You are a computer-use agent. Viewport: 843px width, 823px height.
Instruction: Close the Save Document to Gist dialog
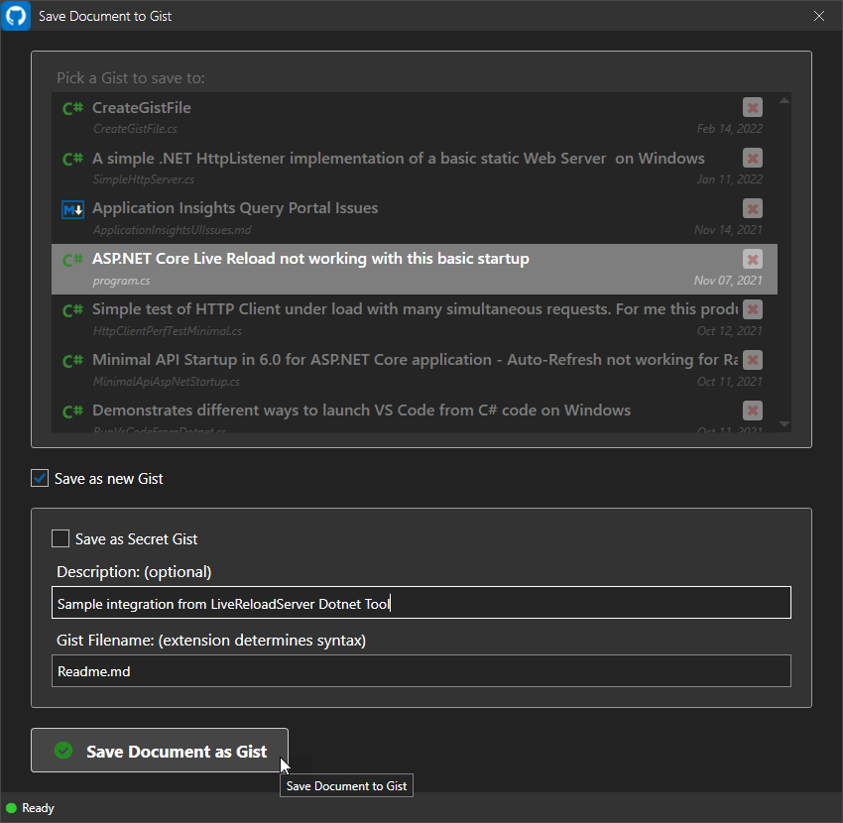click(x=819, y=16)
